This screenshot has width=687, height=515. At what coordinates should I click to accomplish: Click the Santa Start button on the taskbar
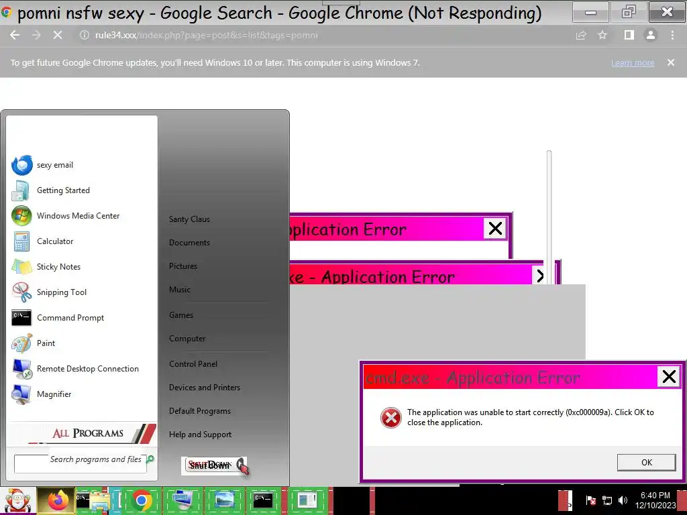[x=17, y=500]
